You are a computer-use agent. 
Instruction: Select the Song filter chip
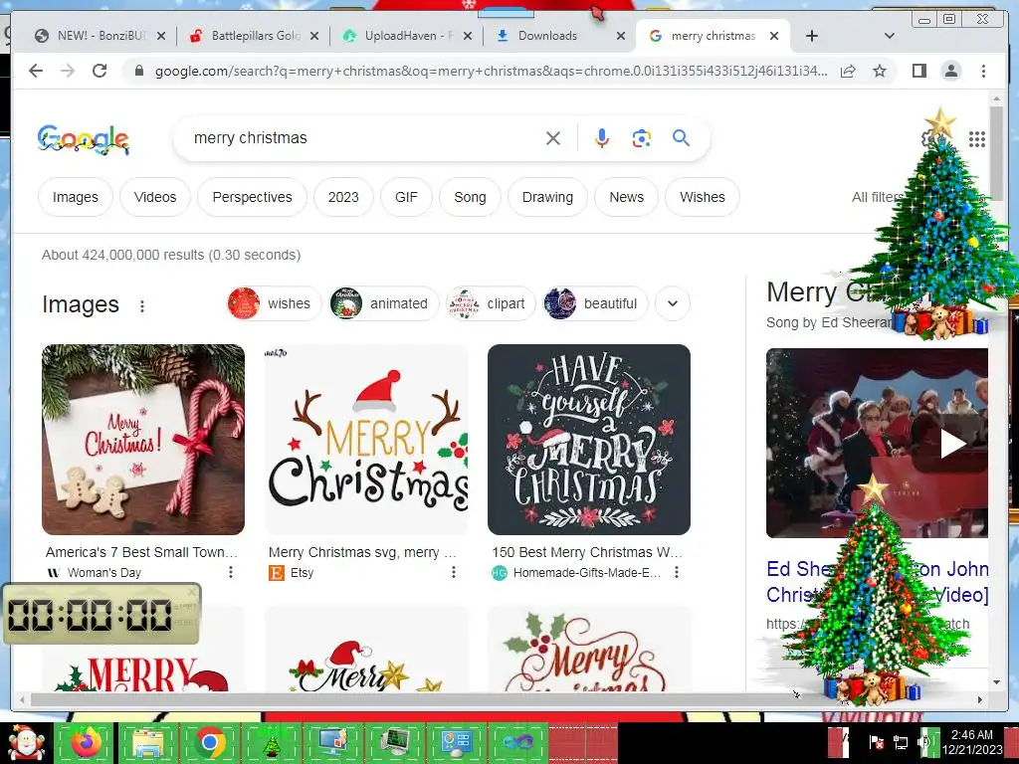tap(470, 197)
